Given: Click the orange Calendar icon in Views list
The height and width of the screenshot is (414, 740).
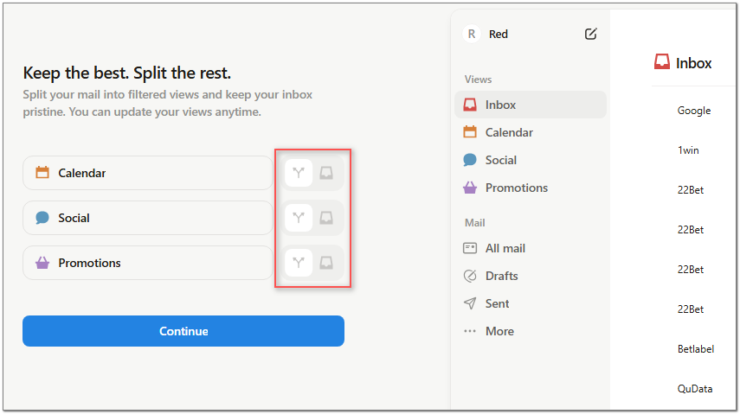Looking at the screenshot, I should coord(470,132).
